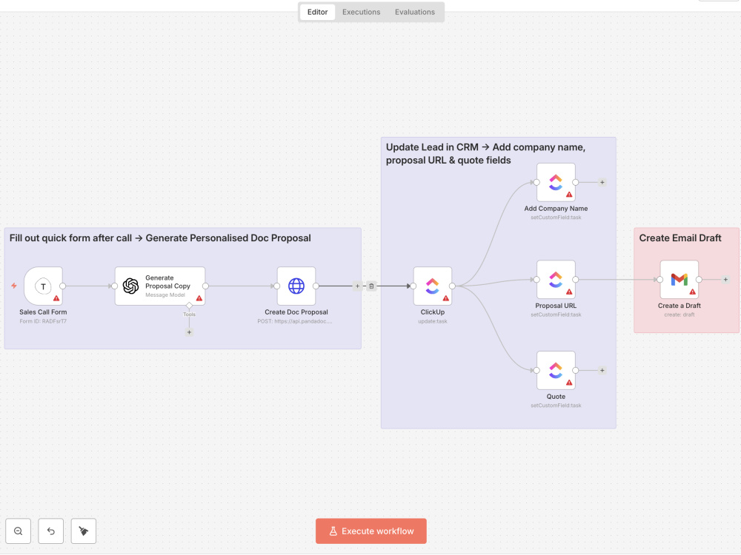This screenshot has width=741, height=555.
Task: Open the Create a Draft Gmail node
Action: (679, 280)
